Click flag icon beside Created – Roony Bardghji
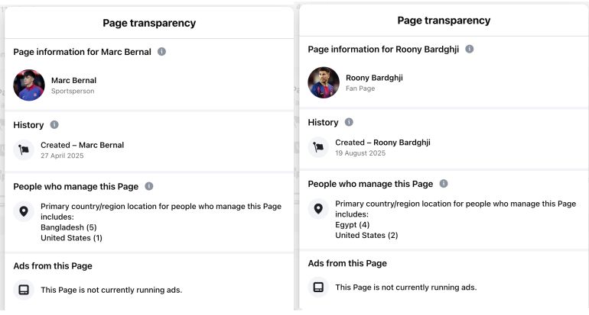Screen dimensions: 589x315 pos(318,147)
